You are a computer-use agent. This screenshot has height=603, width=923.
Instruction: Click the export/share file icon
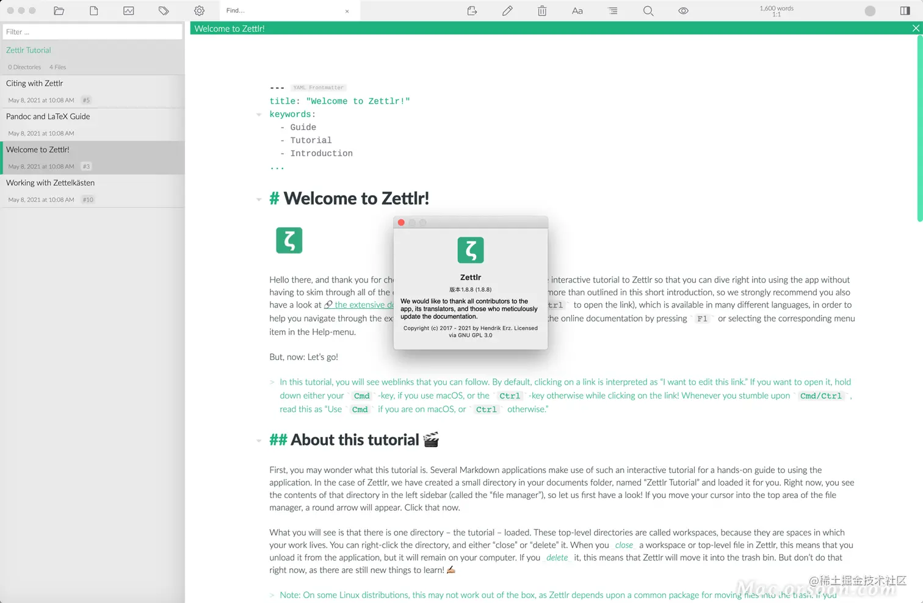[x=472, y=10]
